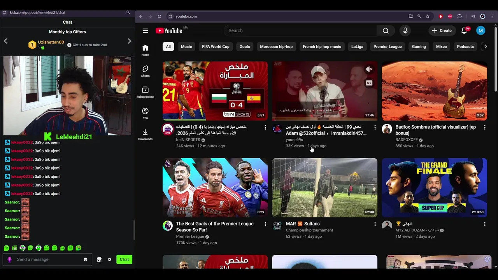Click the install app icon in address bar
The height and width of the screenshot is (280, 498).
[411, 16]
